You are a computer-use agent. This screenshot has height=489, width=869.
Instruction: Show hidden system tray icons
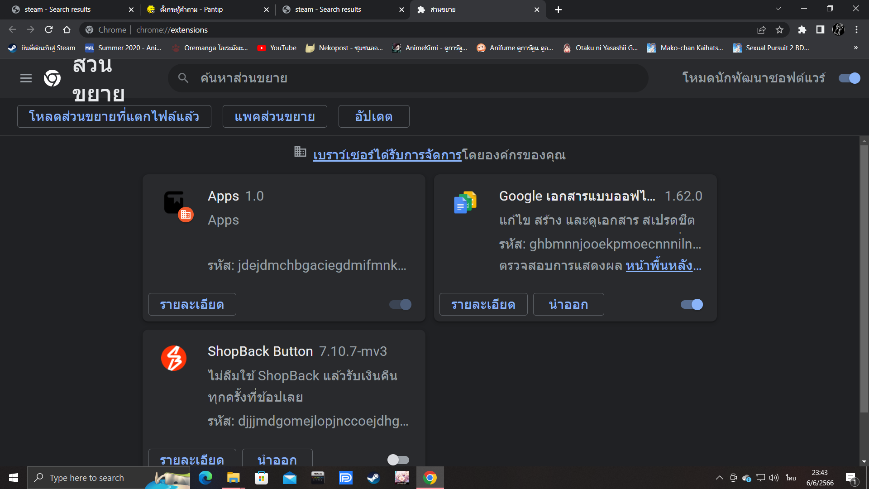(x=719, y=478)
